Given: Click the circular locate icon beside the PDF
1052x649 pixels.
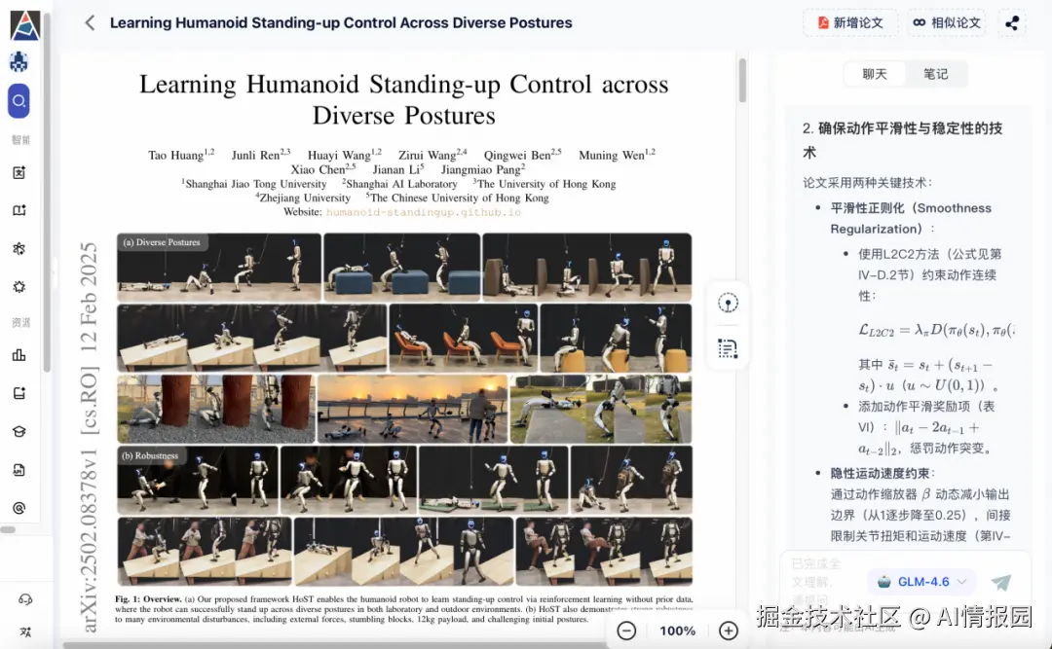Looking at the screenshot, I should point(728,303).
